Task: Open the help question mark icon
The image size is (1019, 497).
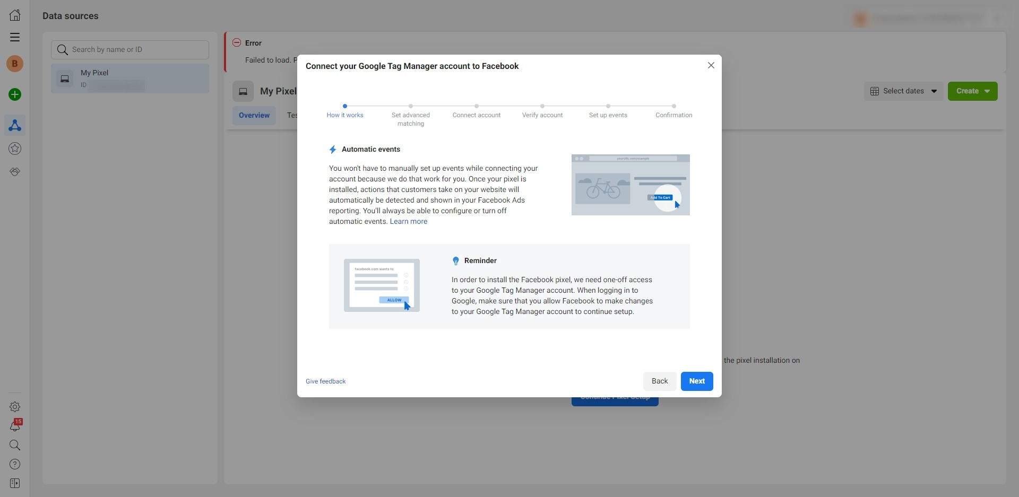Action: [x=15, y=464]
